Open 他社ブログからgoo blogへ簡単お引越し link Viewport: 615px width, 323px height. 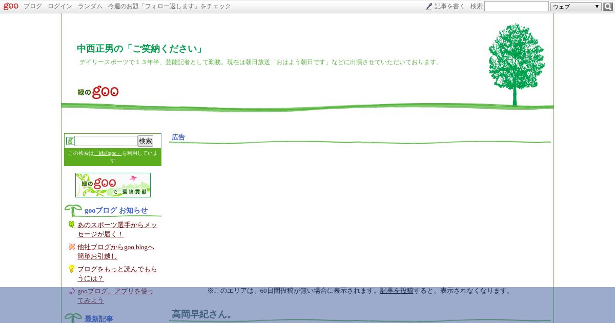[116, 251]
